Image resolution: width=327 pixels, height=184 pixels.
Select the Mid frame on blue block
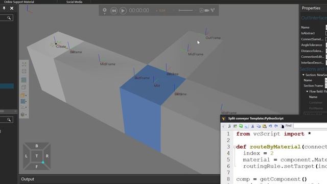point(157,85)
